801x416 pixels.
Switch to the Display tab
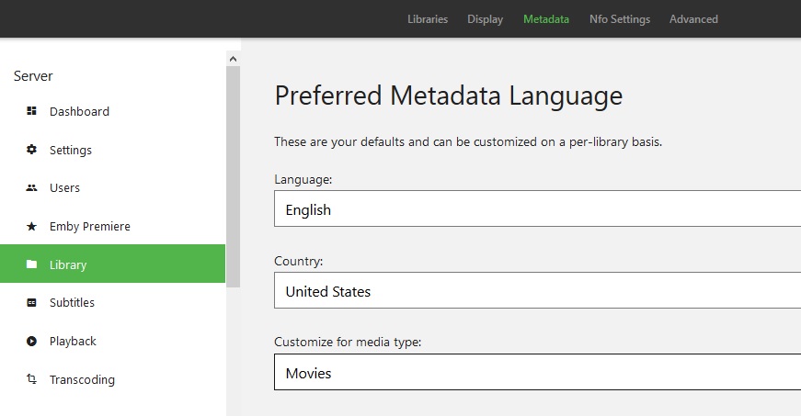(485, 19)
